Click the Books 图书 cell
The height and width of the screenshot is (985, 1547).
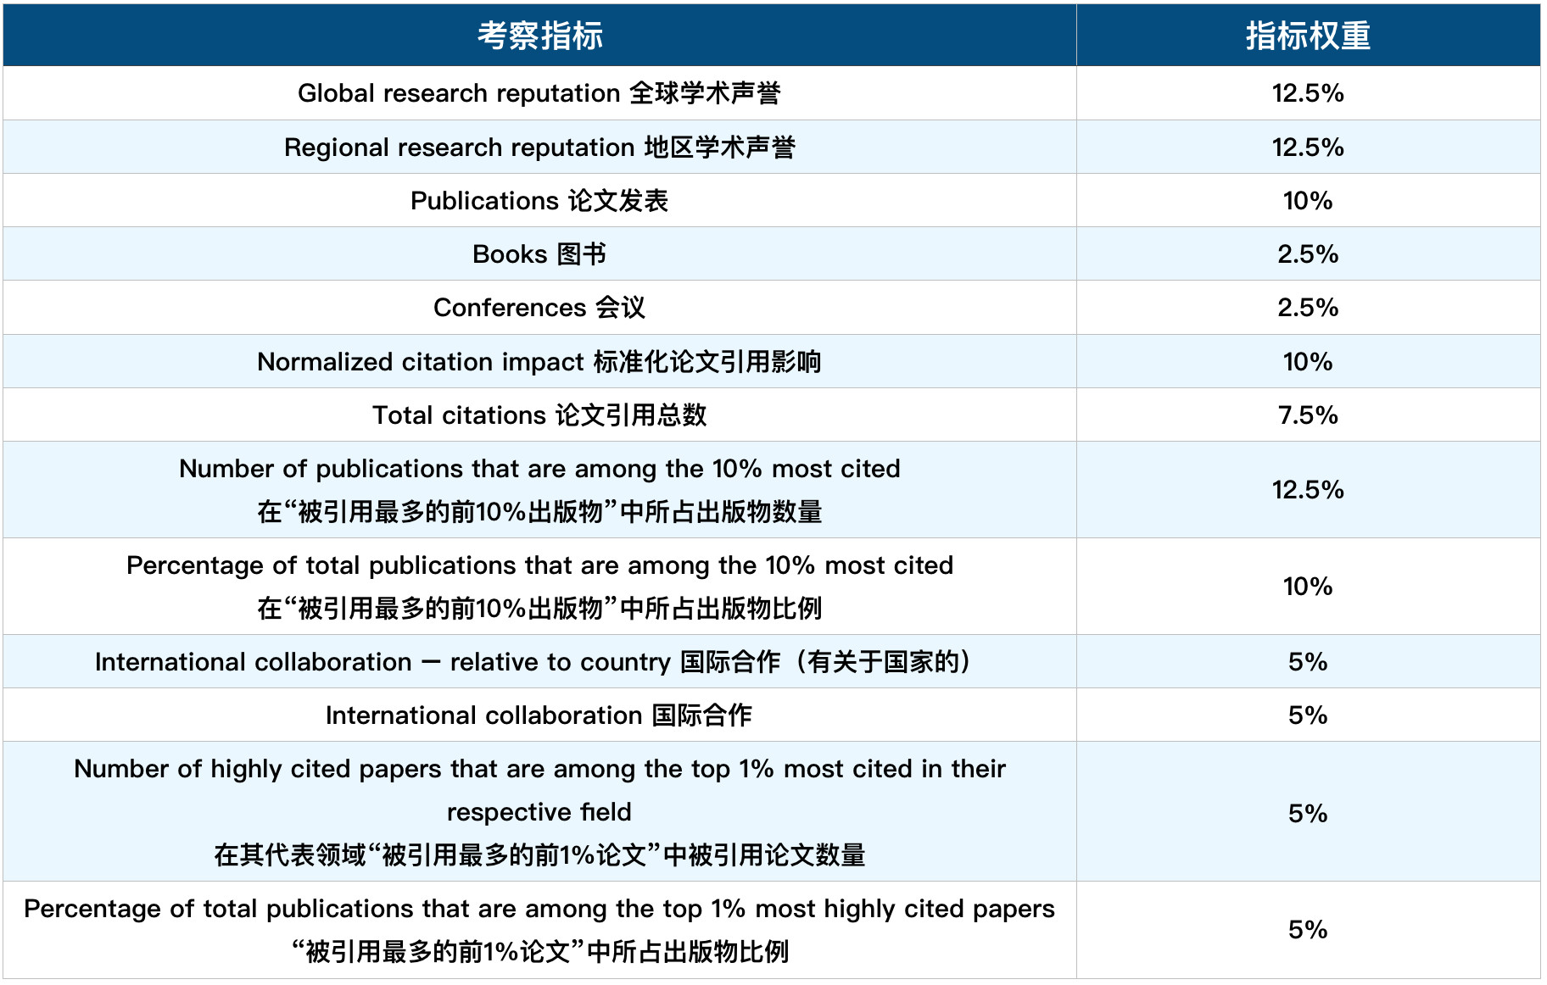point(539,253)
